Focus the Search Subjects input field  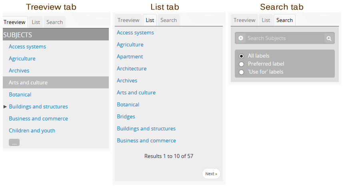[284, 38]
